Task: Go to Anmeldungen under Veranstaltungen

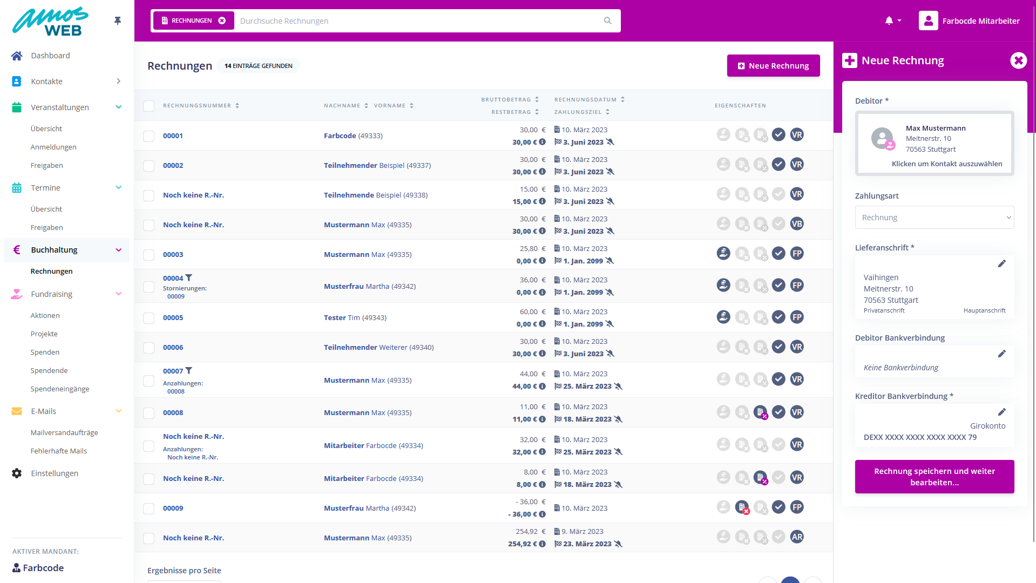Action: [53, 147]
